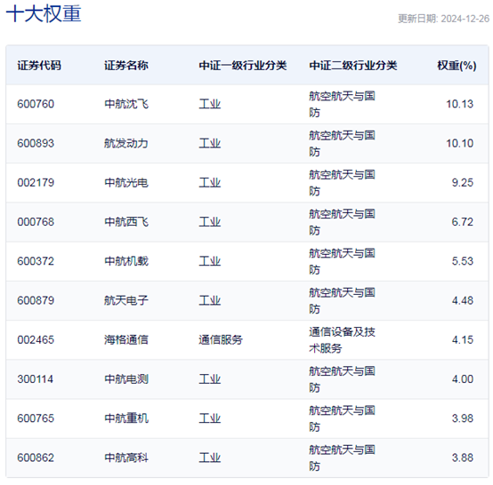
Task: Select 工业 in the 中航沈飞 row
Action: pos(210,104)
